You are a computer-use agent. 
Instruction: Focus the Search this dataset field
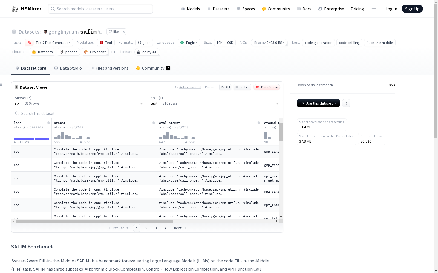tap(147, 113)
